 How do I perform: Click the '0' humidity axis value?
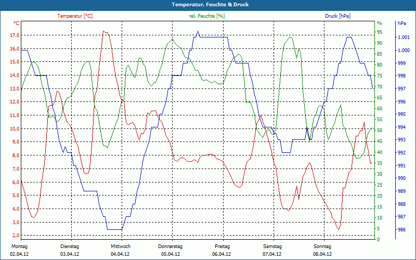(x=379, y=240)
